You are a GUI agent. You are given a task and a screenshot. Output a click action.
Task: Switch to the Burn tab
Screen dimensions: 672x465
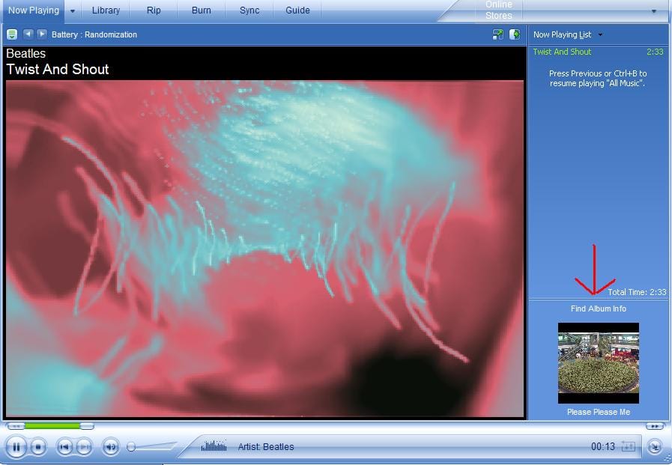coord(201,10)
